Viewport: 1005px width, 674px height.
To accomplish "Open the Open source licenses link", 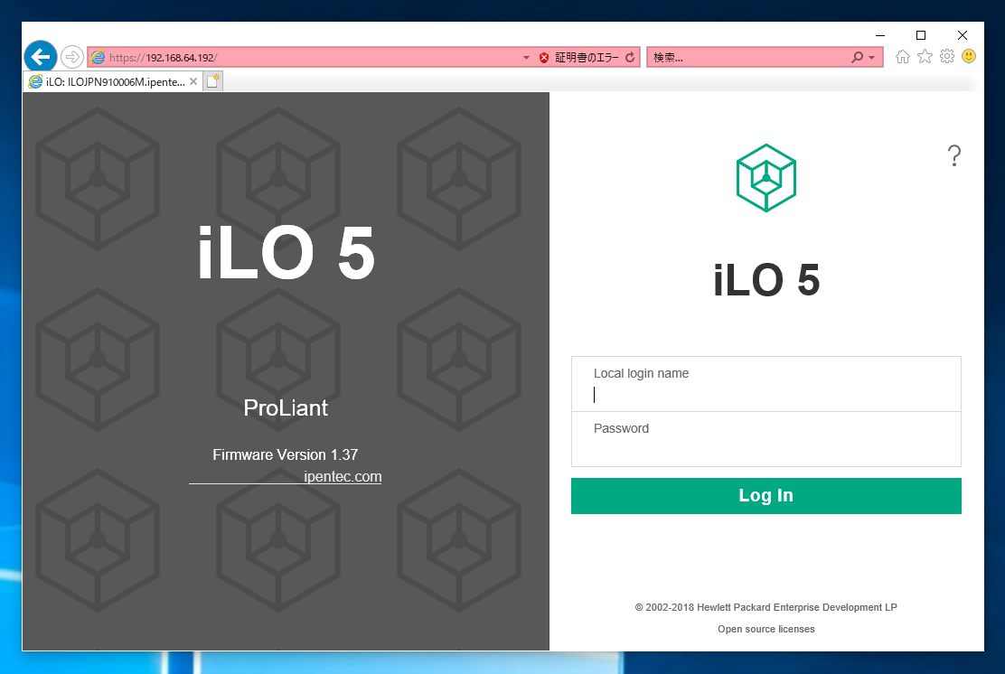I will pyautogui.click(x=765, y=629).
